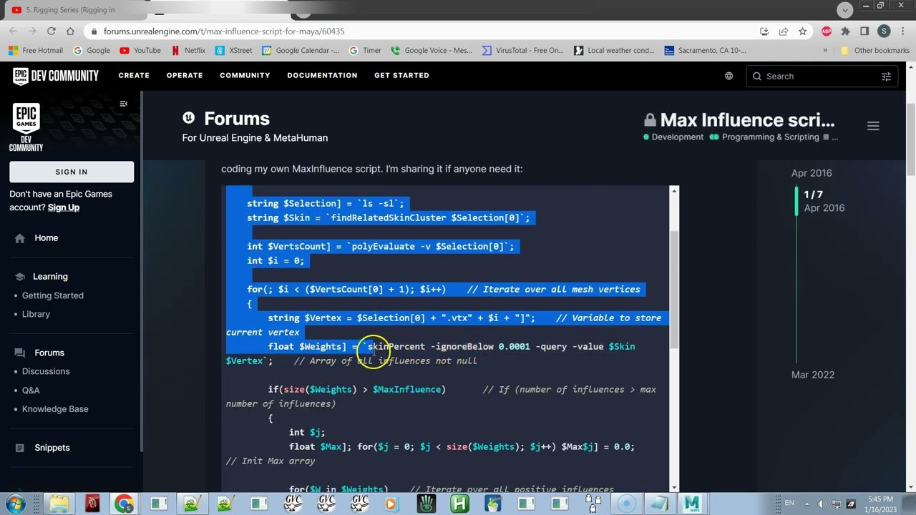Open the YouTube bookmark

140,50
